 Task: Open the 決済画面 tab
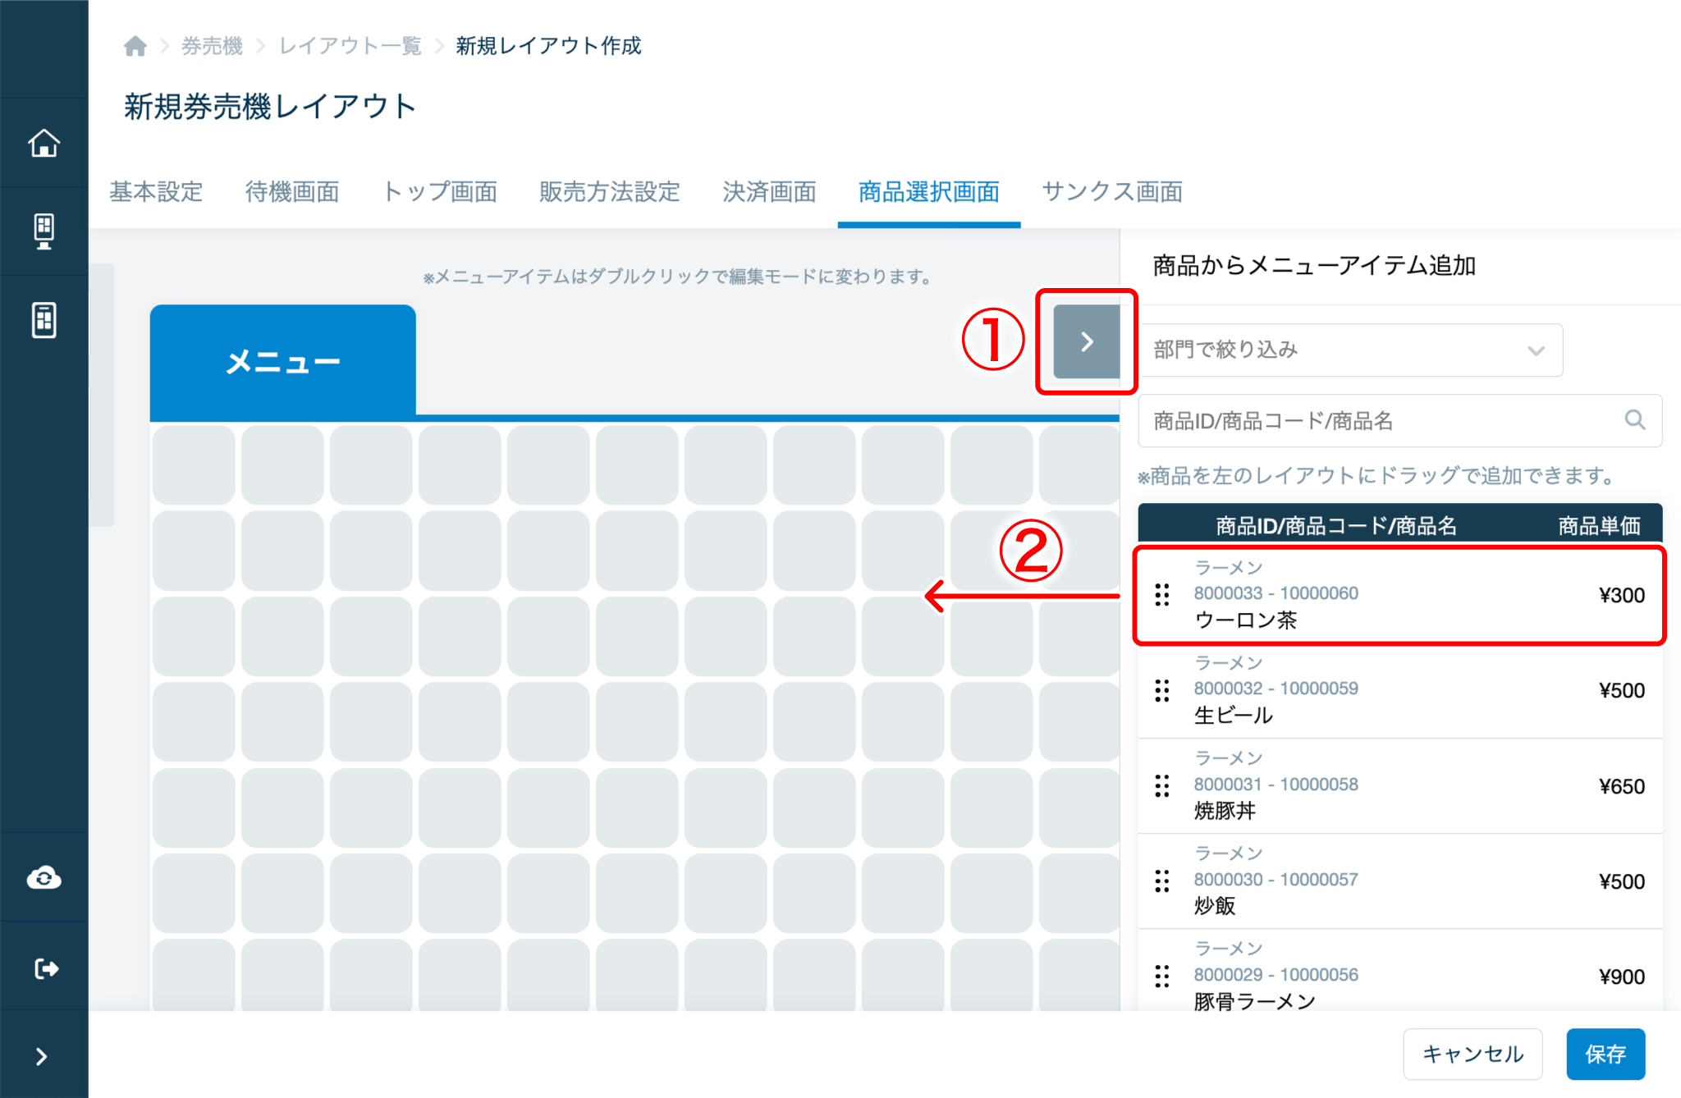pyautogui.click(x=769, y=191)
